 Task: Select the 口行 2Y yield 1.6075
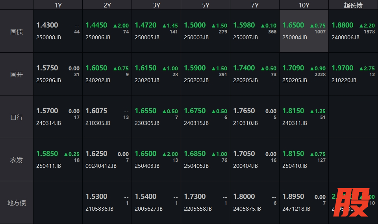coord(96,111)
